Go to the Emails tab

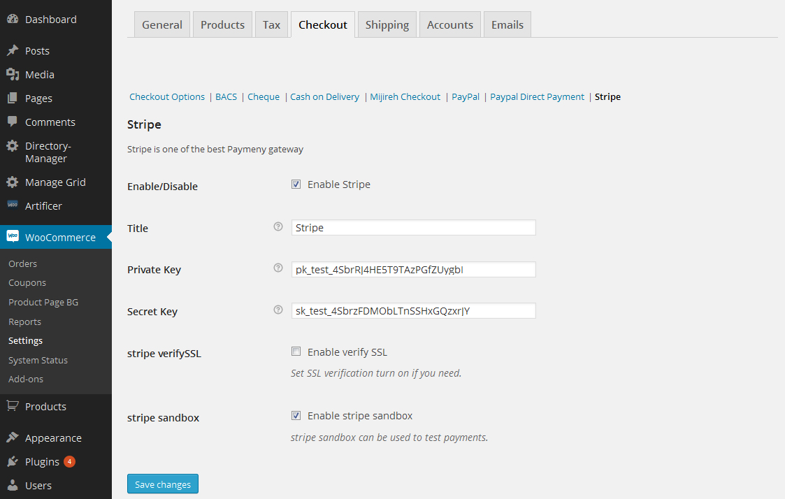tap(507, 24)
